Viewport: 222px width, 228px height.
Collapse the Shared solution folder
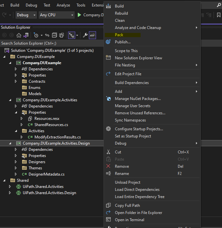4,180
